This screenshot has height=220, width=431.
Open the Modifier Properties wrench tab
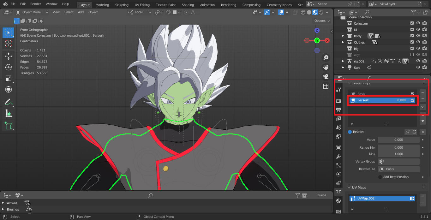click(x=338, y=156)
